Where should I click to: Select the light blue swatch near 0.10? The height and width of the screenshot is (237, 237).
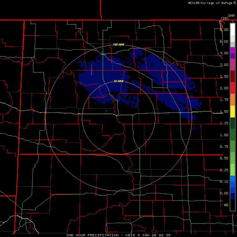tap(233, 179)
